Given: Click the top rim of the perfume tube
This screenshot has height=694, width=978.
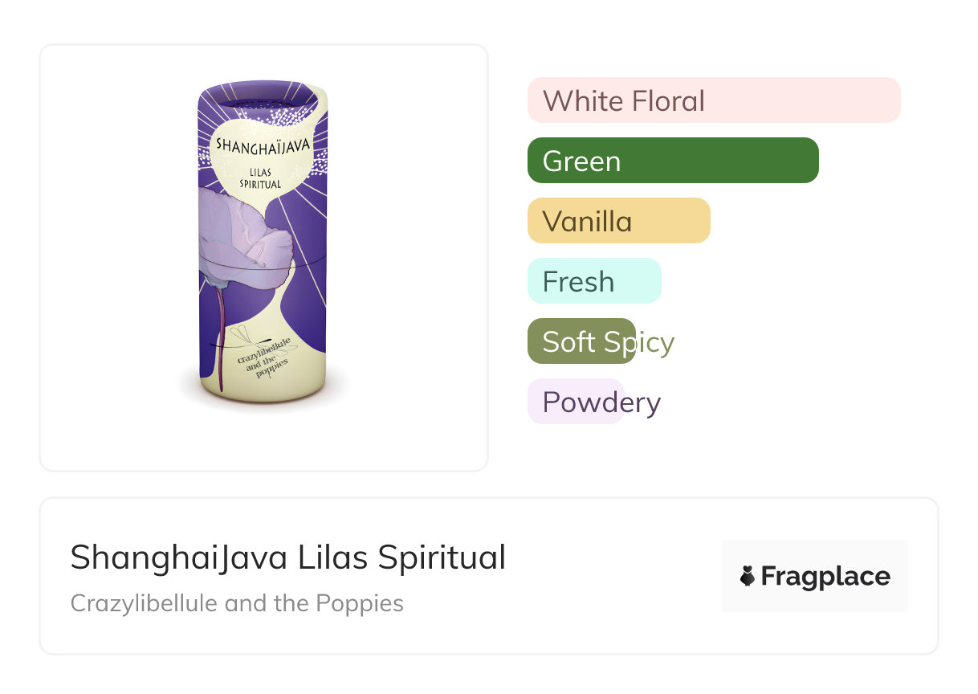Looking at the screenshot, I should point(262,85).
